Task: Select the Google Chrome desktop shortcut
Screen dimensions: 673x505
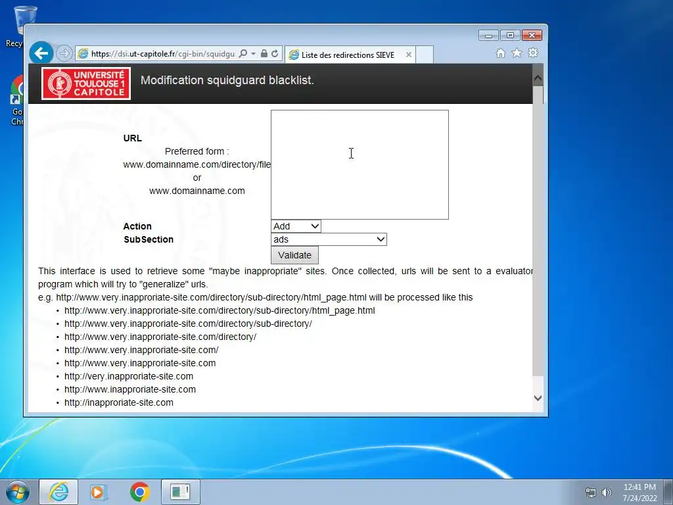Action: click(x=16, y=101)
